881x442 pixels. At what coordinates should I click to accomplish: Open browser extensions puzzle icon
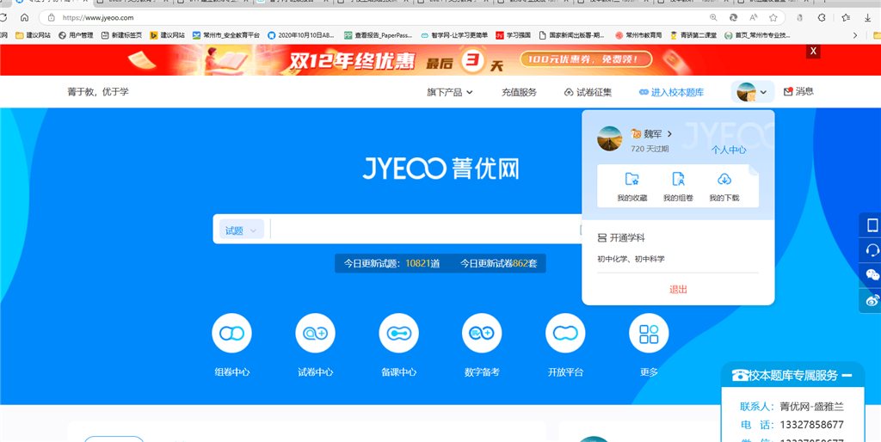822,17
